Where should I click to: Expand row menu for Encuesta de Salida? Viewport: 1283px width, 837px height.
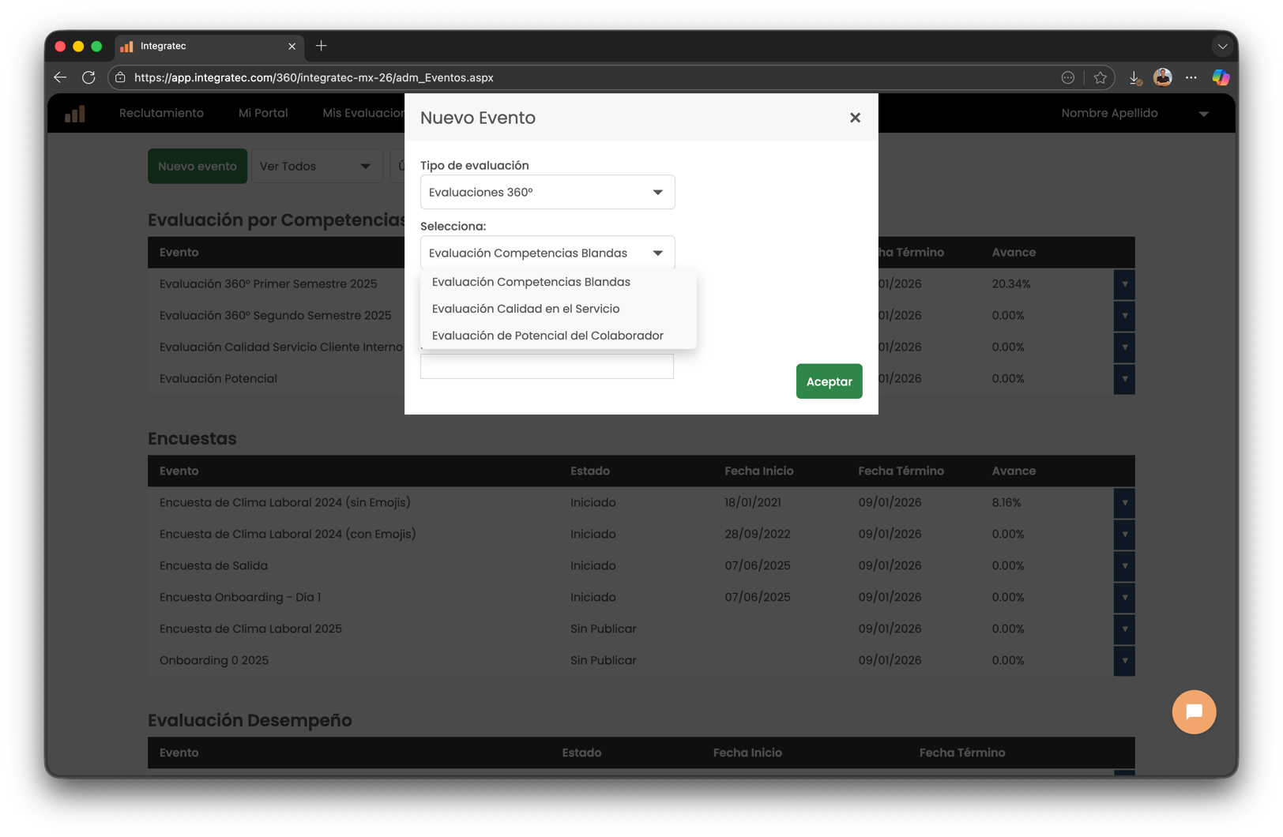[1124, 565]
